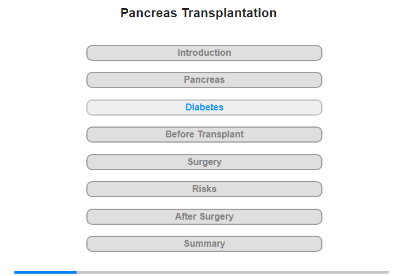
Task: Open the Introduction section
Action: pyautogui.click(x=204, y=53)
